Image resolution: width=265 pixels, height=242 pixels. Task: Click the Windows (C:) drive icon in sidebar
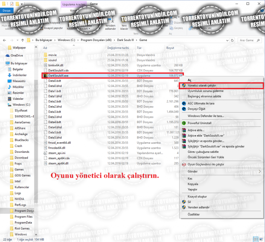[9, 105]
